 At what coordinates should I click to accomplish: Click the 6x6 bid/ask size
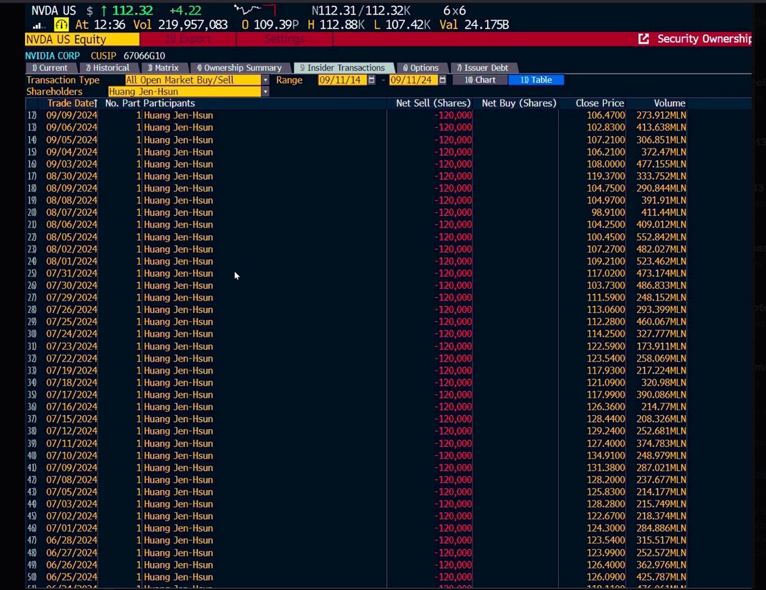(x=454, y=10)
